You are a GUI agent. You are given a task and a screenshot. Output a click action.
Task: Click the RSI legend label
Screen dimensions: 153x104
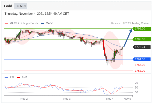(12, 77)
